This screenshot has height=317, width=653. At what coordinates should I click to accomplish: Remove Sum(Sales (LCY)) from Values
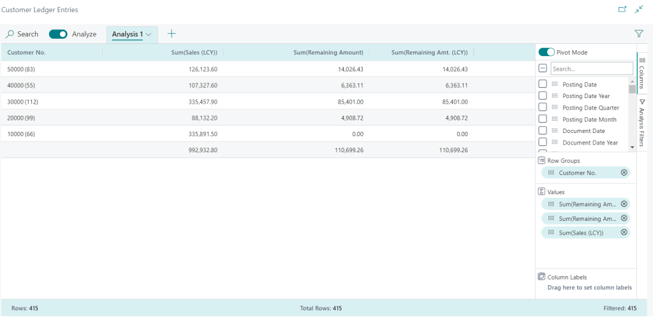pyautogui.click(x=624, y=232)
